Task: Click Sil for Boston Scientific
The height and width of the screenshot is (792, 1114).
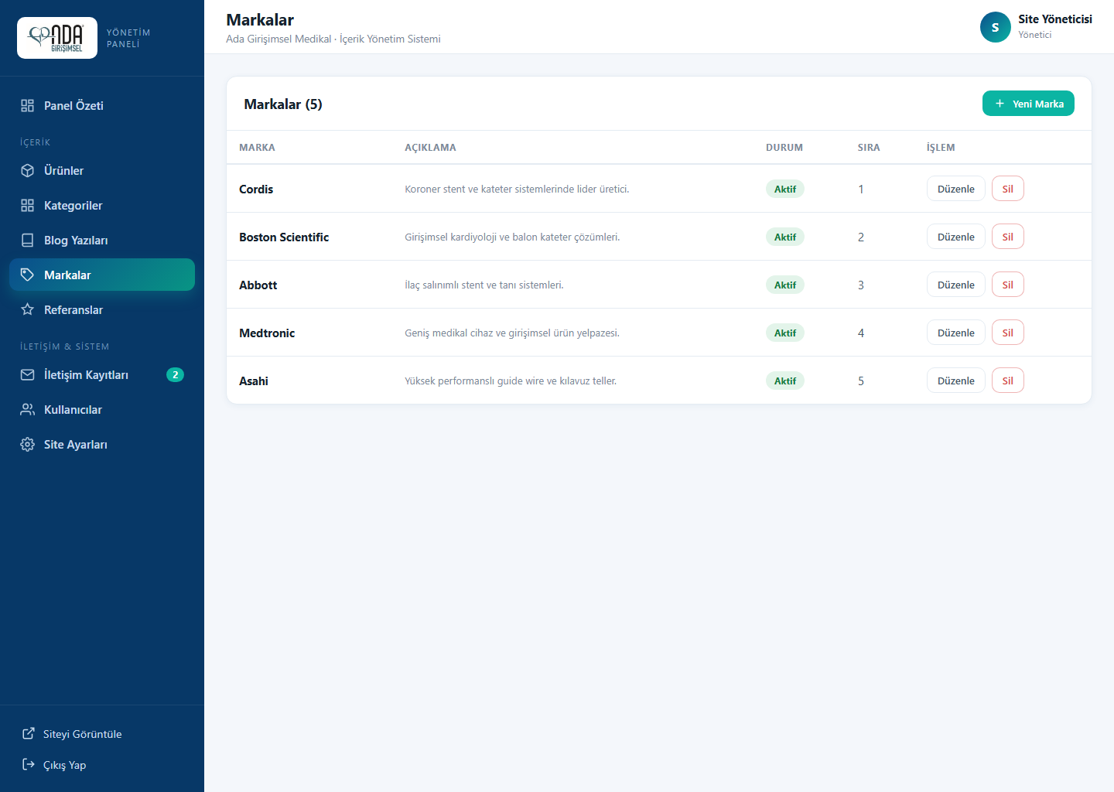Action: 1008,237
